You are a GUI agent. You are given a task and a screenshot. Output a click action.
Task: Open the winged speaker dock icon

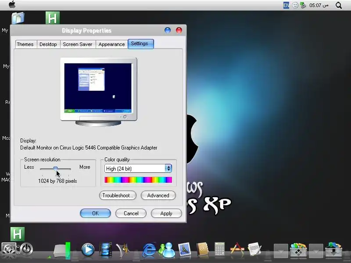[x=123, y=249]
